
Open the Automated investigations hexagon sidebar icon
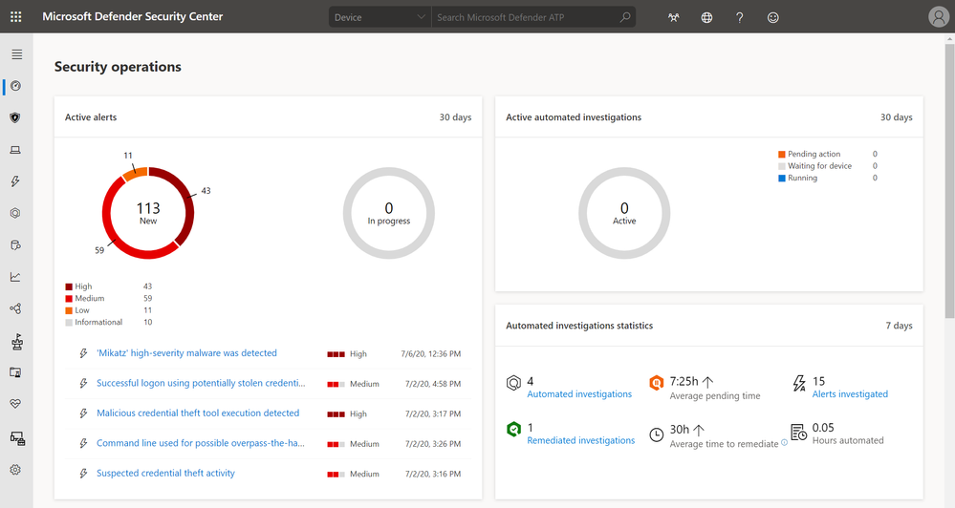[16, 213]
